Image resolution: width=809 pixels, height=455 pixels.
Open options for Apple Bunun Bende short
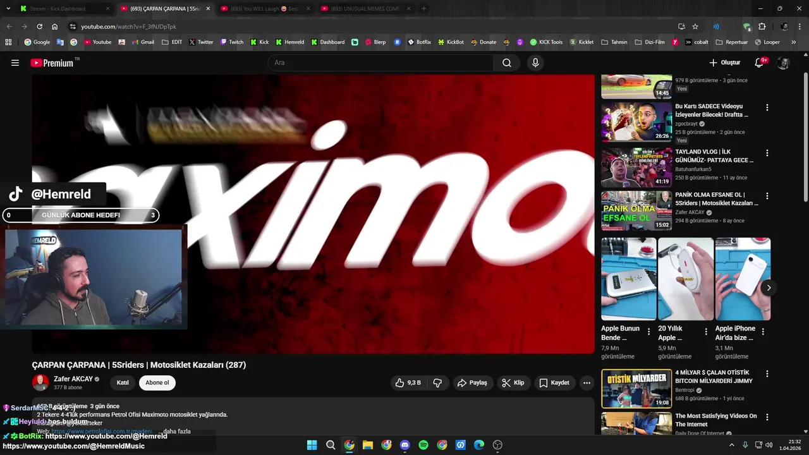pos(648,331)
